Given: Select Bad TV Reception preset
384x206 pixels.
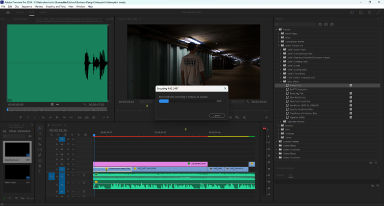Looking at the screenshot, I should 298,89.
